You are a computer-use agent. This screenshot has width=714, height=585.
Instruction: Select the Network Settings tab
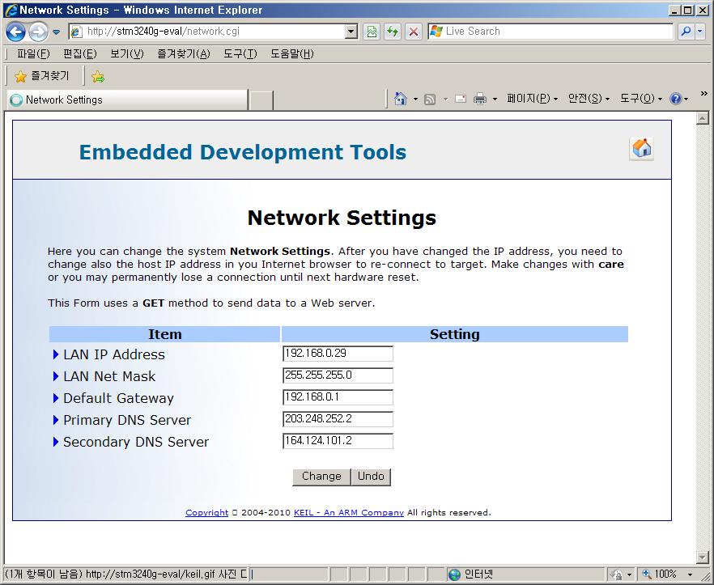point(127,100)
